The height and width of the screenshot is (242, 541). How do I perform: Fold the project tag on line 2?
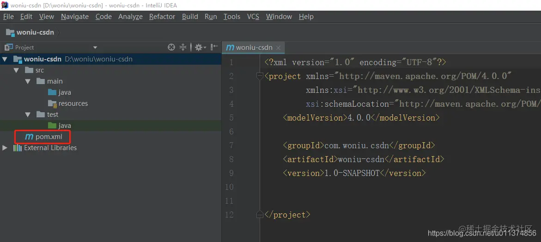pos(260,76)
